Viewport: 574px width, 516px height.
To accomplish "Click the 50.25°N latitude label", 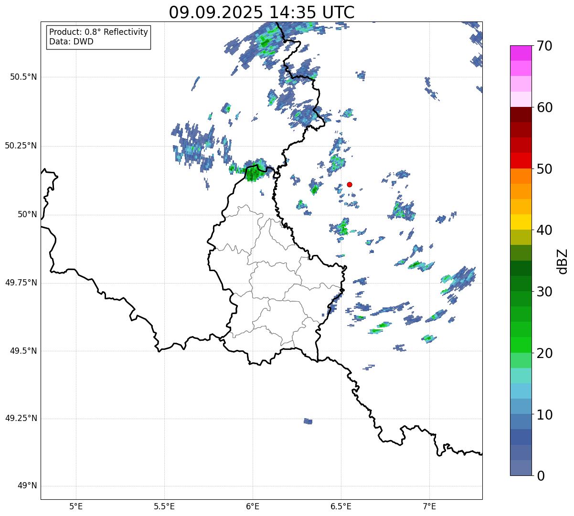I will coord(21,146).
